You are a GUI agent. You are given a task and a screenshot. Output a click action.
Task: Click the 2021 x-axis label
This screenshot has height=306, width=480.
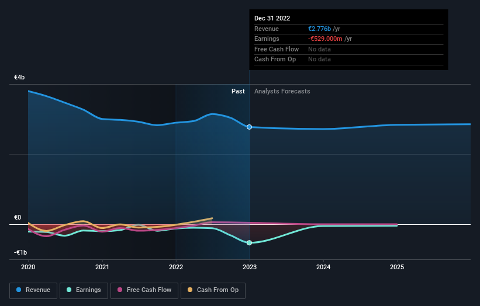[x=102, y=267]
